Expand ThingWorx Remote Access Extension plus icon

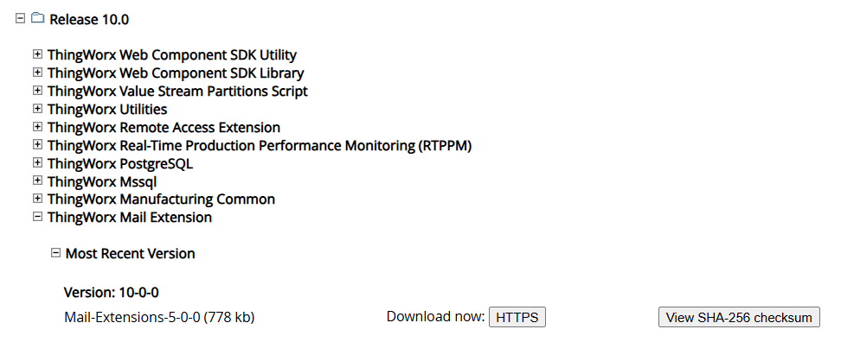click(37, 126)
